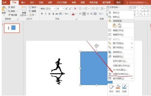The width and height of the screenshot is (151, 96).
Task: Open Text Direction (文字方向) dropdown
Action: click(113, 7)
